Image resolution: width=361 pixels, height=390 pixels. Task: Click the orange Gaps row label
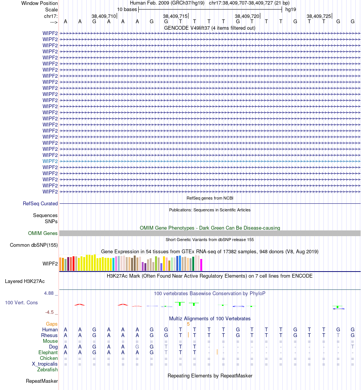pos(52,324)
